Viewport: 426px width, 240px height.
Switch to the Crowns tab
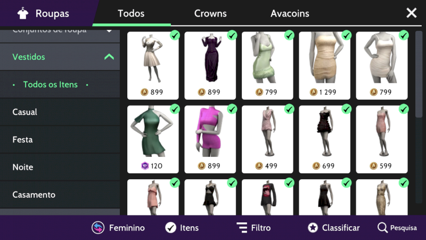(x=210, y=13)
